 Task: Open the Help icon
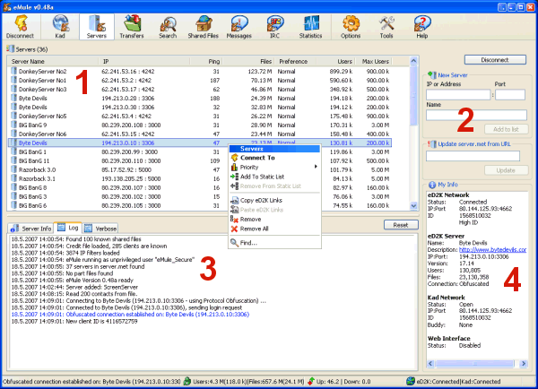pyautogui.click(x=422, y=27)
